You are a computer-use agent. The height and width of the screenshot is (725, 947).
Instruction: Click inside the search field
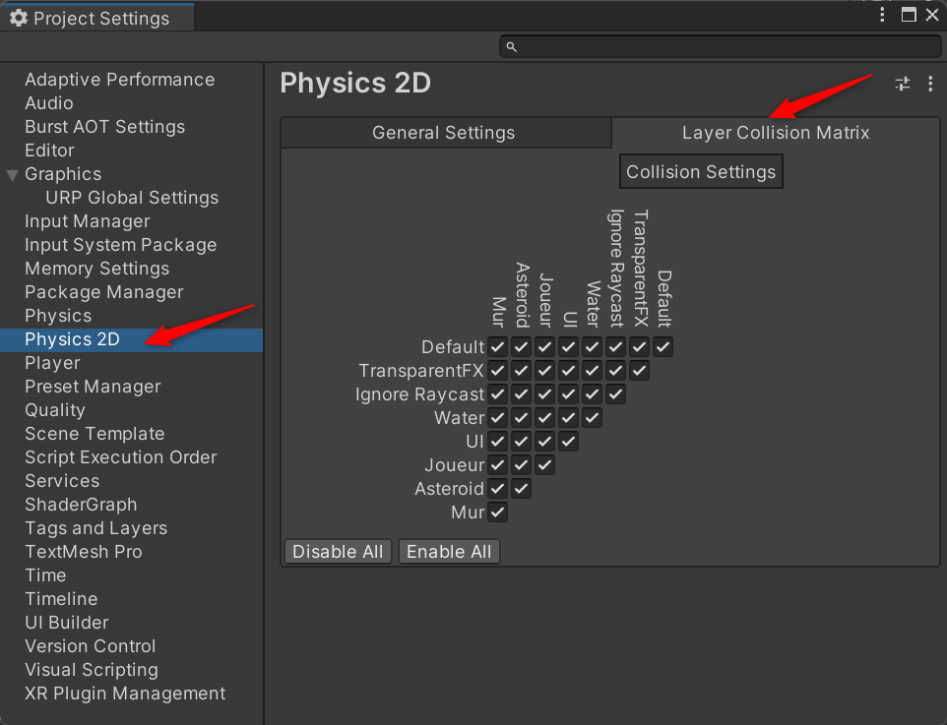click(x=719, y=45)
